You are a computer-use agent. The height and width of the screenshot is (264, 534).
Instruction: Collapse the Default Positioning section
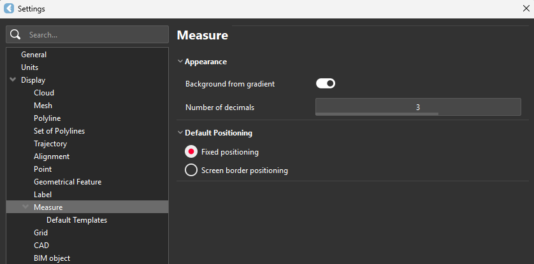180,133
